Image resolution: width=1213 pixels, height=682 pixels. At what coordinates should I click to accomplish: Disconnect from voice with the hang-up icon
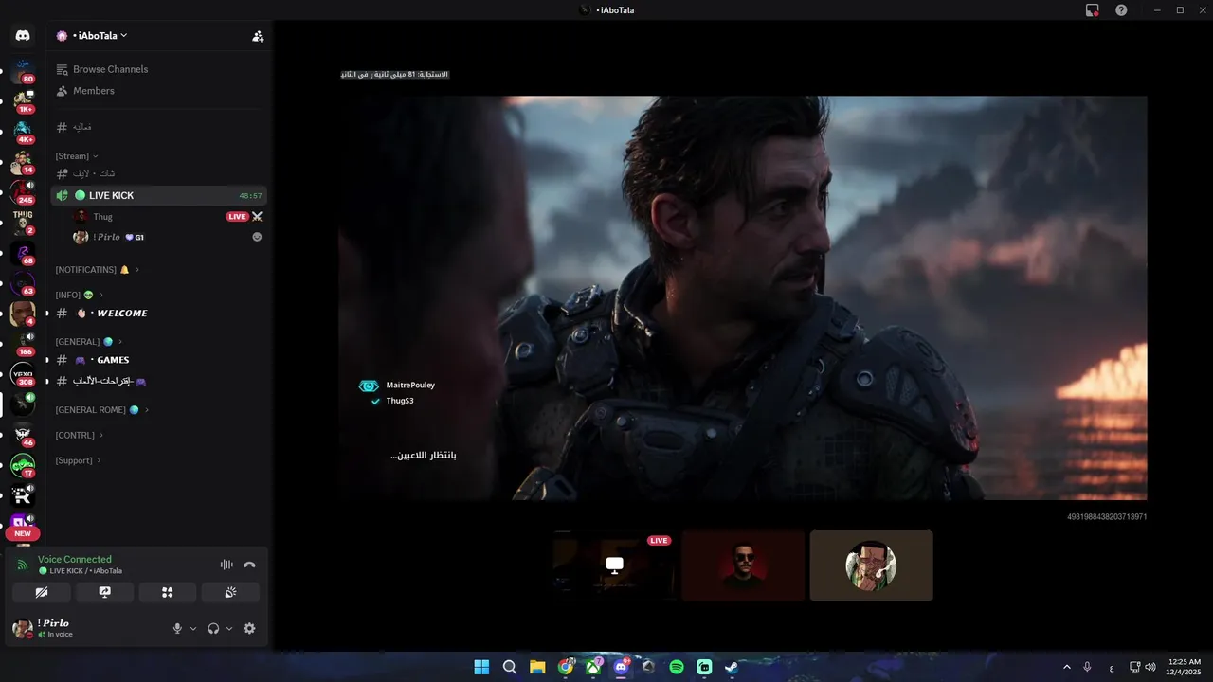(249, 565)
